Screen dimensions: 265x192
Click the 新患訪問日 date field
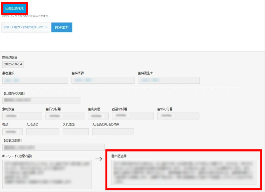[13, 64]
